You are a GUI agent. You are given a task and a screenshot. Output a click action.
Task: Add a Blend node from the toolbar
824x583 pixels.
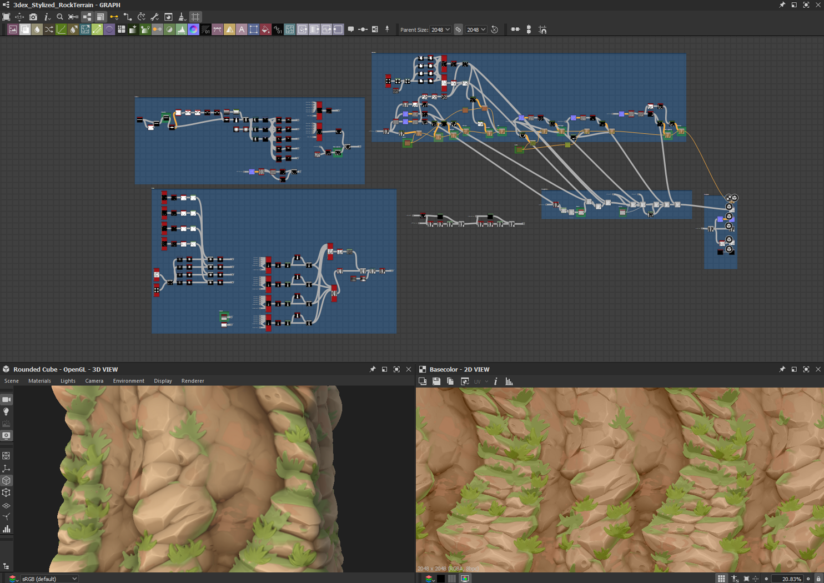coord(25,30)
